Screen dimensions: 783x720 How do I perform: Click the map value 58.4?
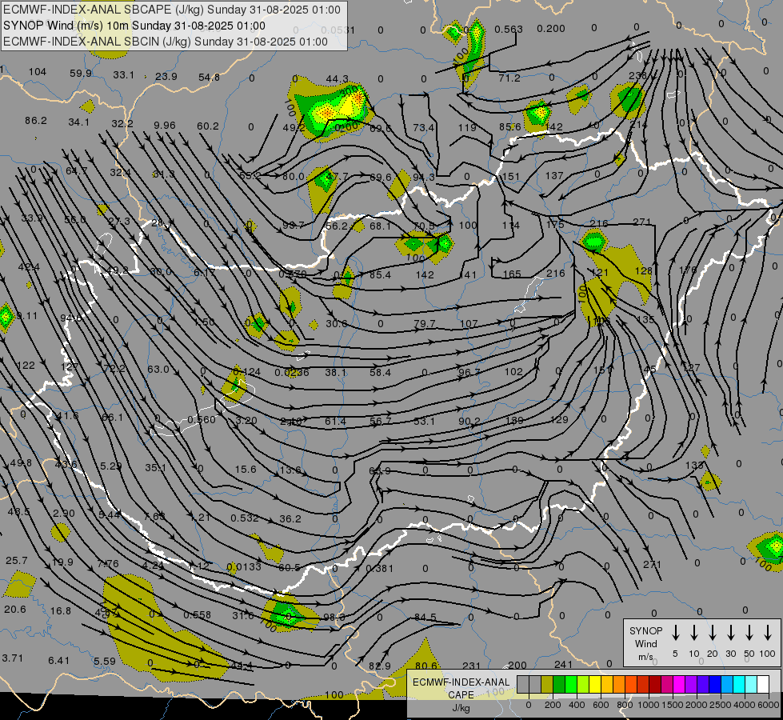(x=381, y=372)
